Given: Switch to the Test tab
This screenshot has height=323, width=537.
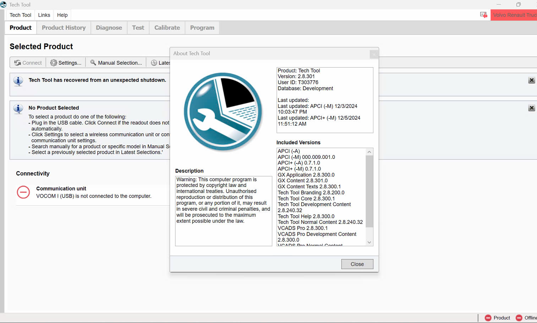Looking at the screenshot, I should click(x=138, y=28).
